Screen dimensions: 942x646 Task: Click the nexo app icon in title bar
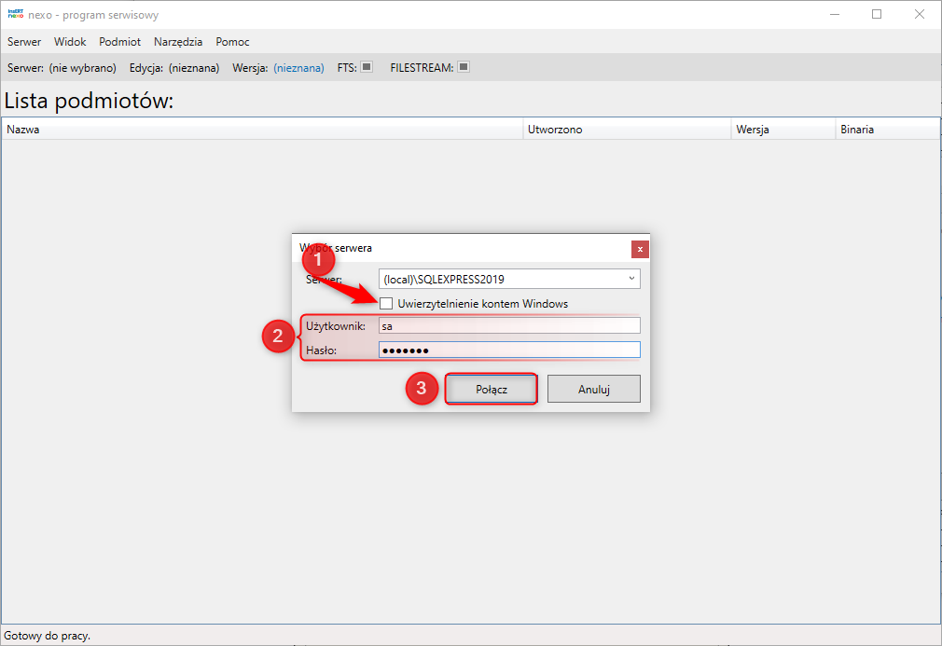click(16, 14)
